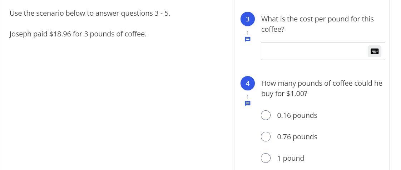The image size is (401, 170).
Task: Click the '0.16 pounds' option label
Action: tap(297, 115)
